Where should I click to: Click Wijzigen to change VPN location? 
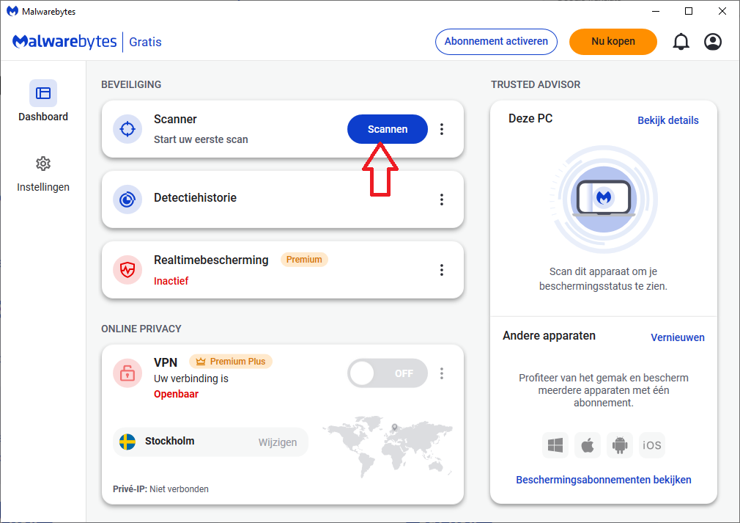(x=278, y=442)
